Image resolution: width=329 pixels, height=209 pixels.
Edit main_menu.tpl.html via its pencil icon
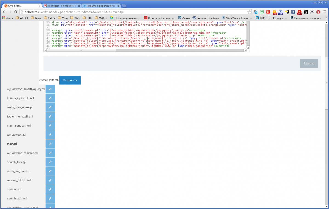pos(50,126)
